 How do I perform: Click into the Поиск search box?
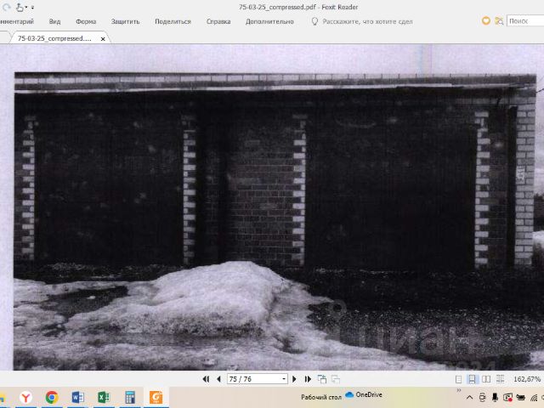pos(525,20)
